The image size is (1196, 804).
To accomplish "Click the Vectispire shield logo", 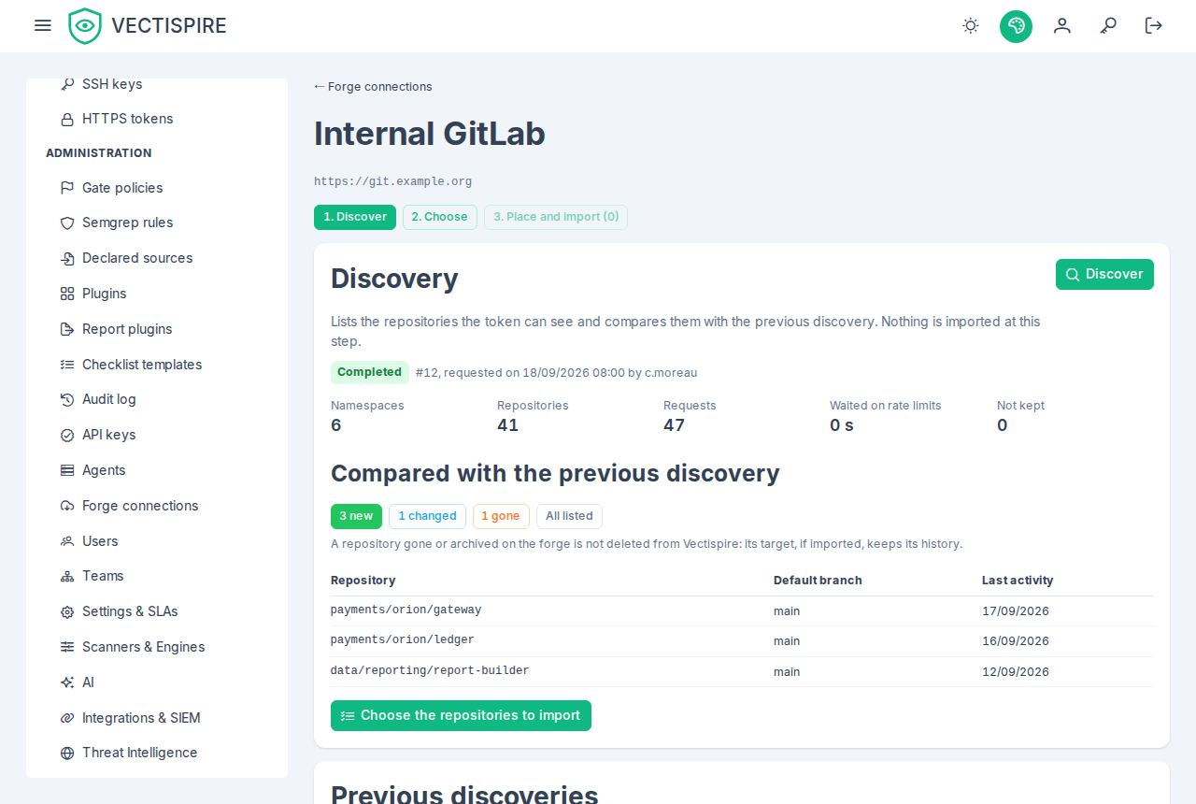I will coord(85,26).
